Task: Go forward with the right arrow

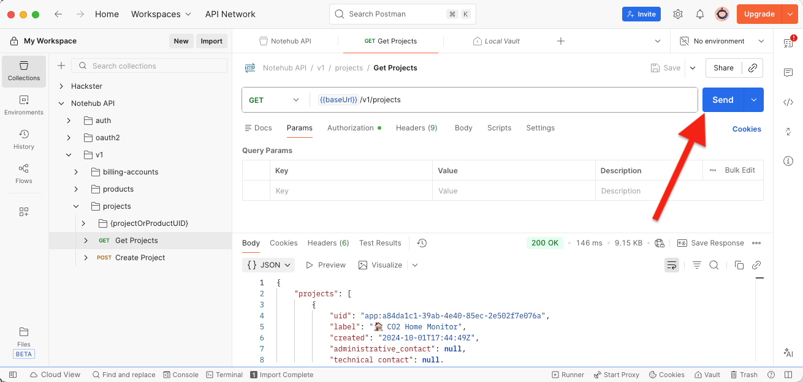Action: pyautogui.click(x=80, y=14)
